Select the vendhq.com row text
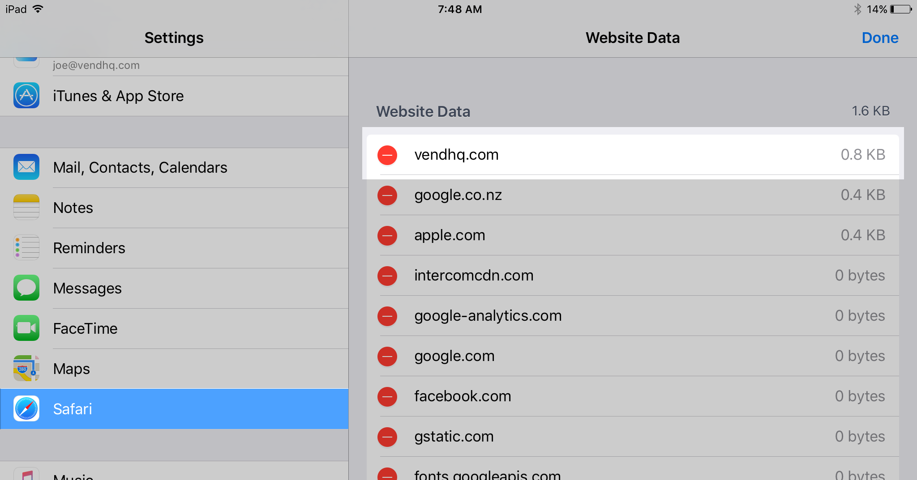Image resolution: width=917 pixels, height=480 pixels. pyautogui.click(x=456, y=155)
